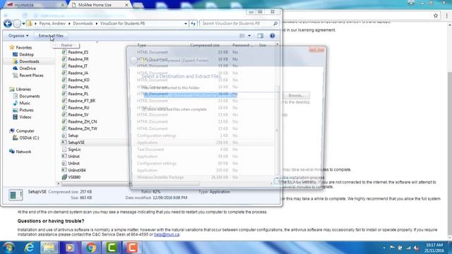Click the volume tray icon
452x254 pixels.
416,248
